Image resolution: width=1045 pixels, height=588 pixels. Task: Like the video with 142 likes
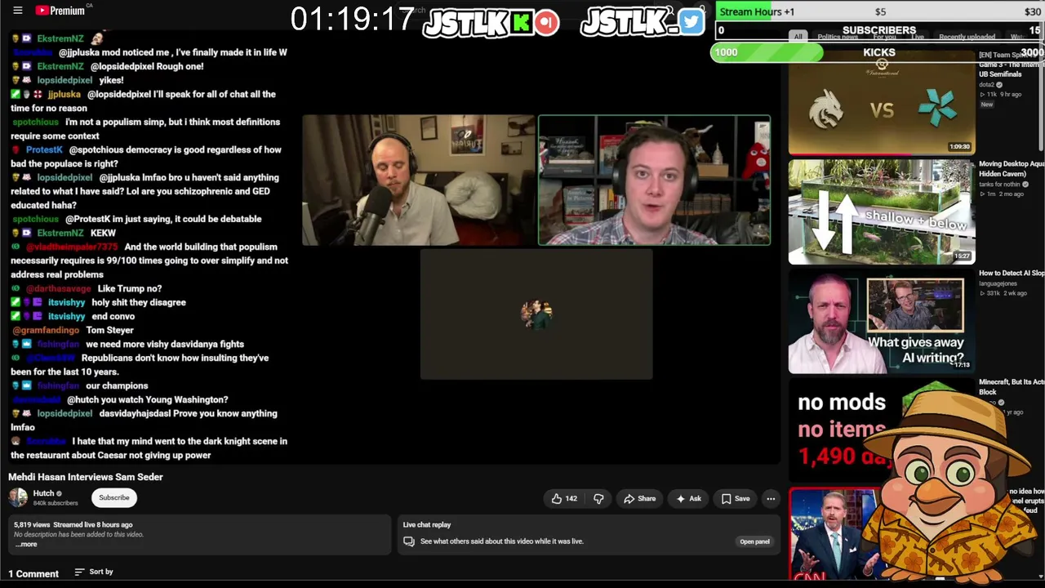(564, 498)
